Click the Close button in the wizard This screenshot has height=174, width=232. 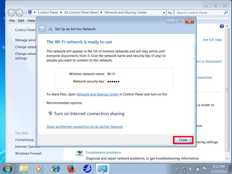[x=183, y=140]
